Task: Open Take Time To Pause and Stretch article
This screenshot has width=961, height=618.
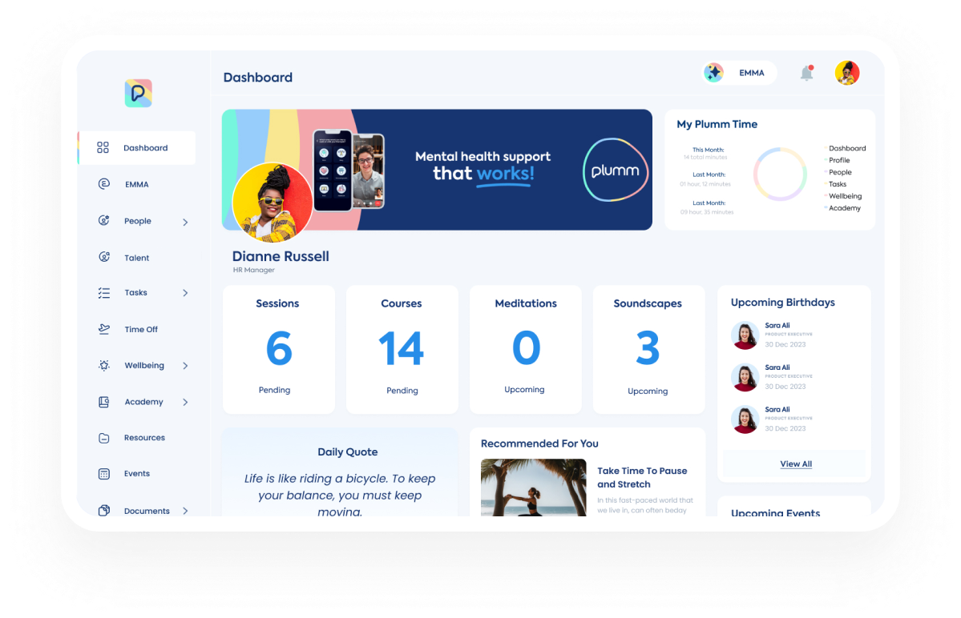Action: [x=641, y=478]
